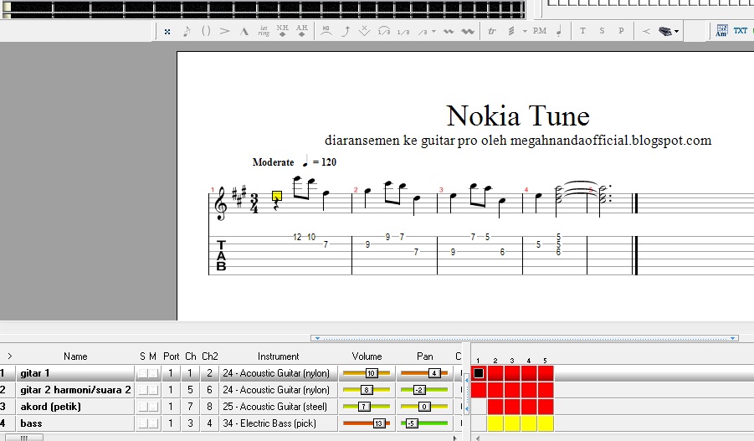Select measure 2 cell of akord track
Viewport: 754px width, 441px height.
[495, 407]
